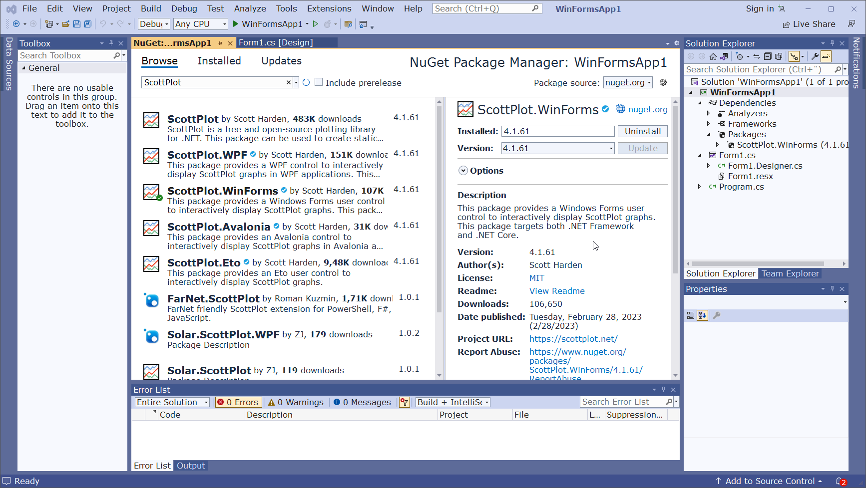
Task: Toggle Preview Selected Items in Solution Explorer
Action: pyautogui.click(x=826, y=56)
